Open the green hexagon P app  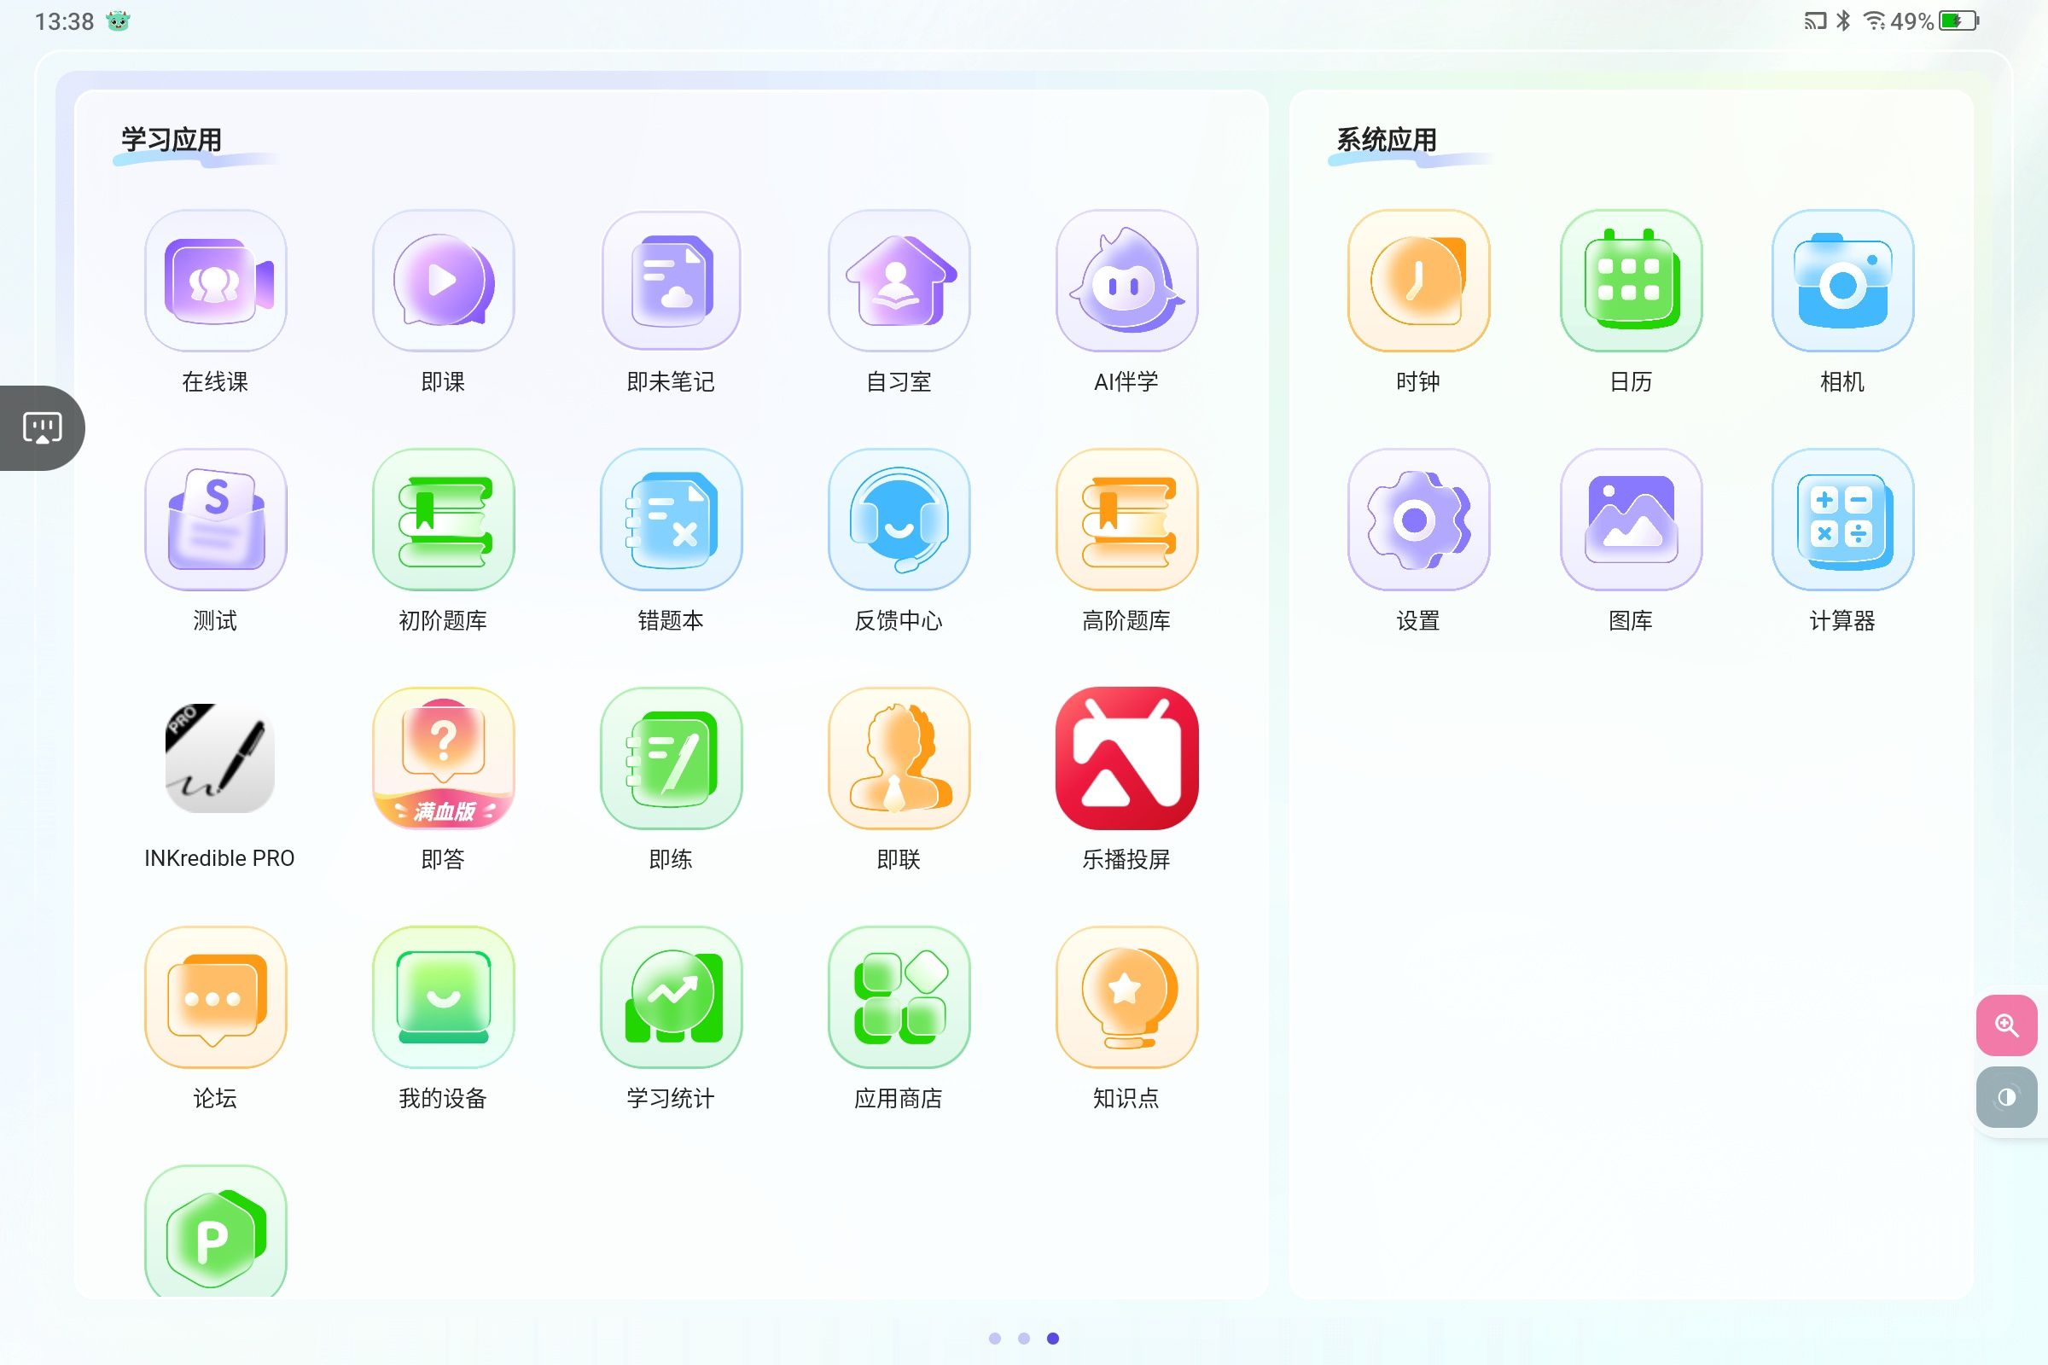(215, 1231)
